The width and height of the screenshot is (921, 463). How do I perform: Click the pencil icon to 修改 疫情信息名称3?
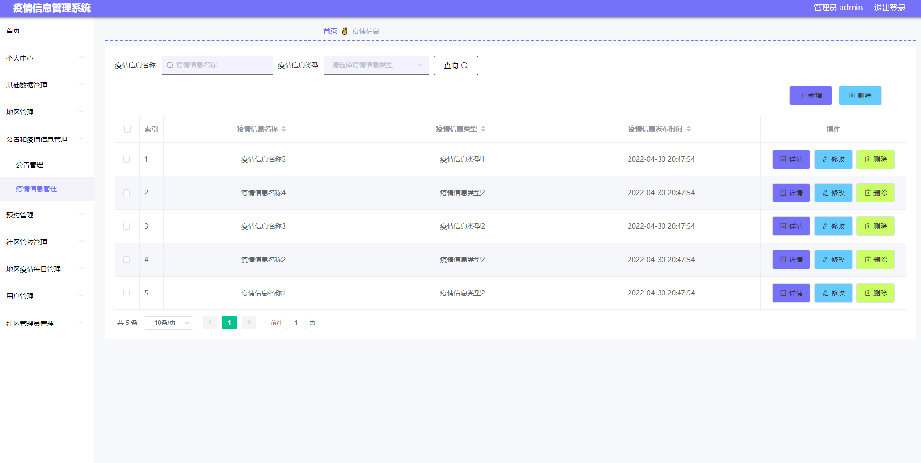click(x=825, y=226)
